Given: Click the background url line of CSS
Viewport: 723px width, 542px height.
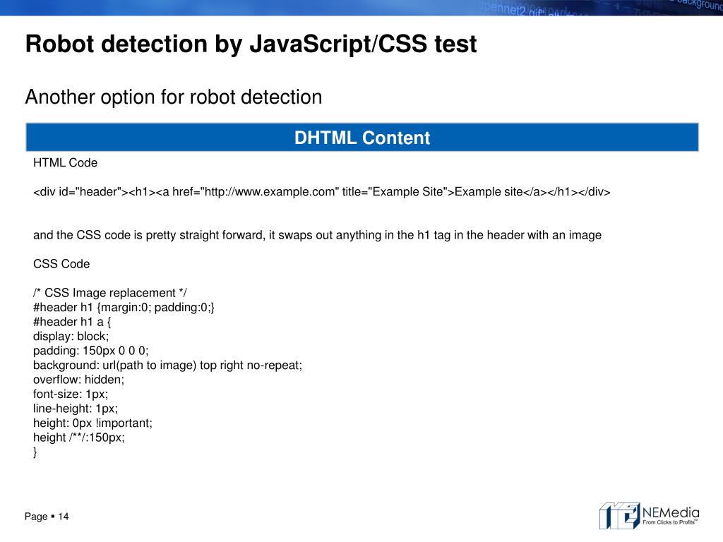Looking at the screenshot, I should [167, 365].
